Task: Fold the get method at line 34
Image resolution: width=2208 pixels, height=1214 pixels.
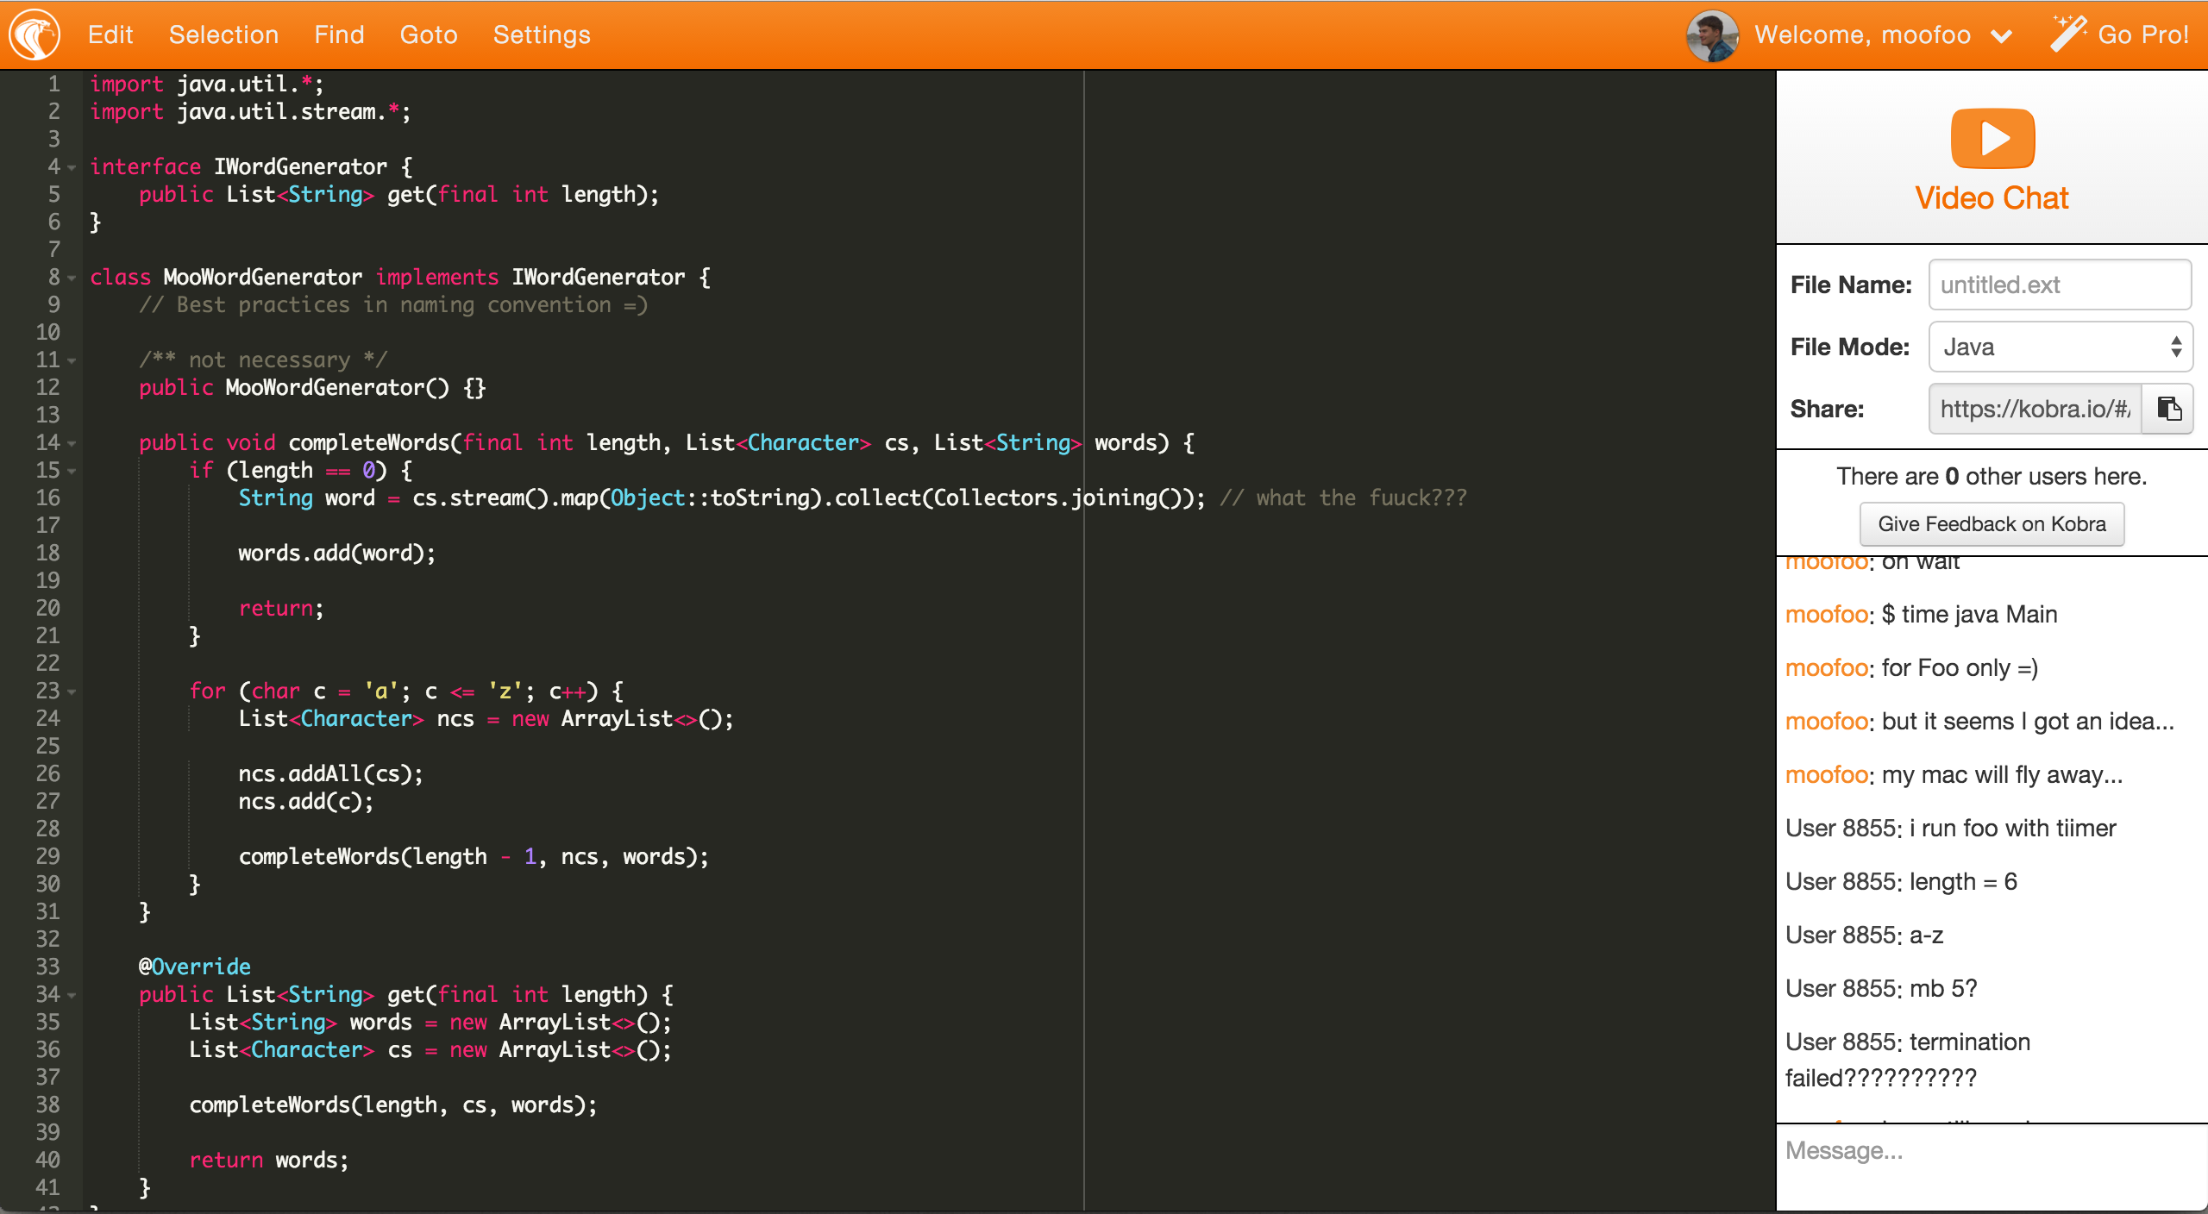Action: click(x=72, y=995)
